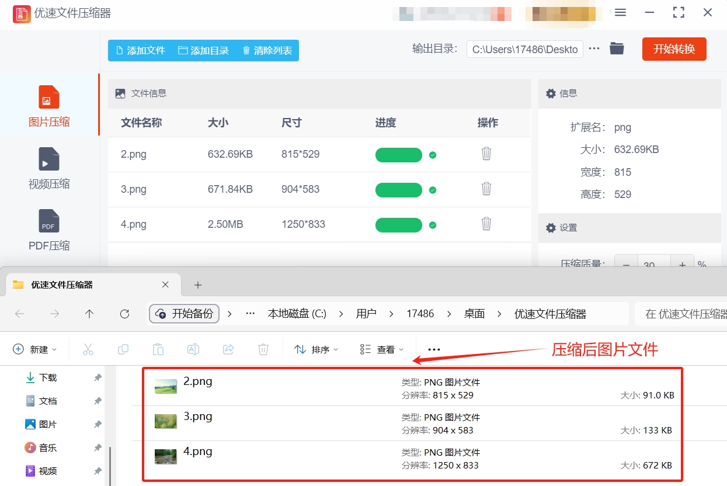The image size is (727, 486).
Task: Open the hamburger menu in the compressor title bar
Action: pos(621,12)
